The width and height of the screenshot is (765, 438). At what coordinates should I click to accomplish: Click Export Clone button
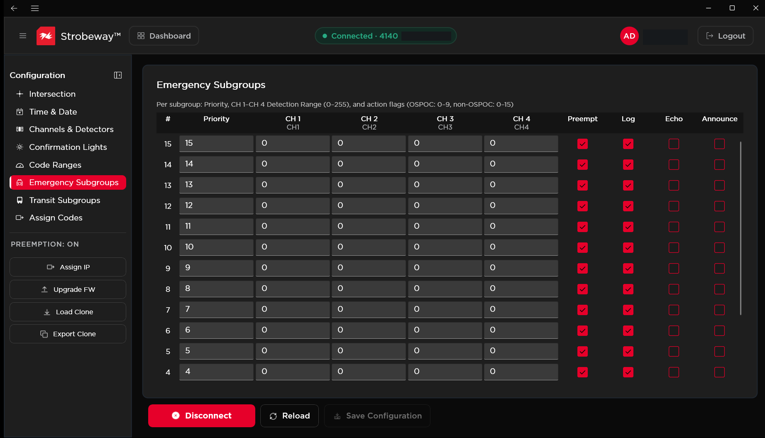click(68, 334)
